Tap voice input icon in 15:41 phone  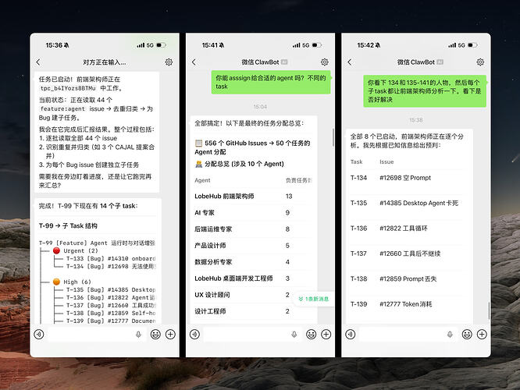tap(194, 335)
